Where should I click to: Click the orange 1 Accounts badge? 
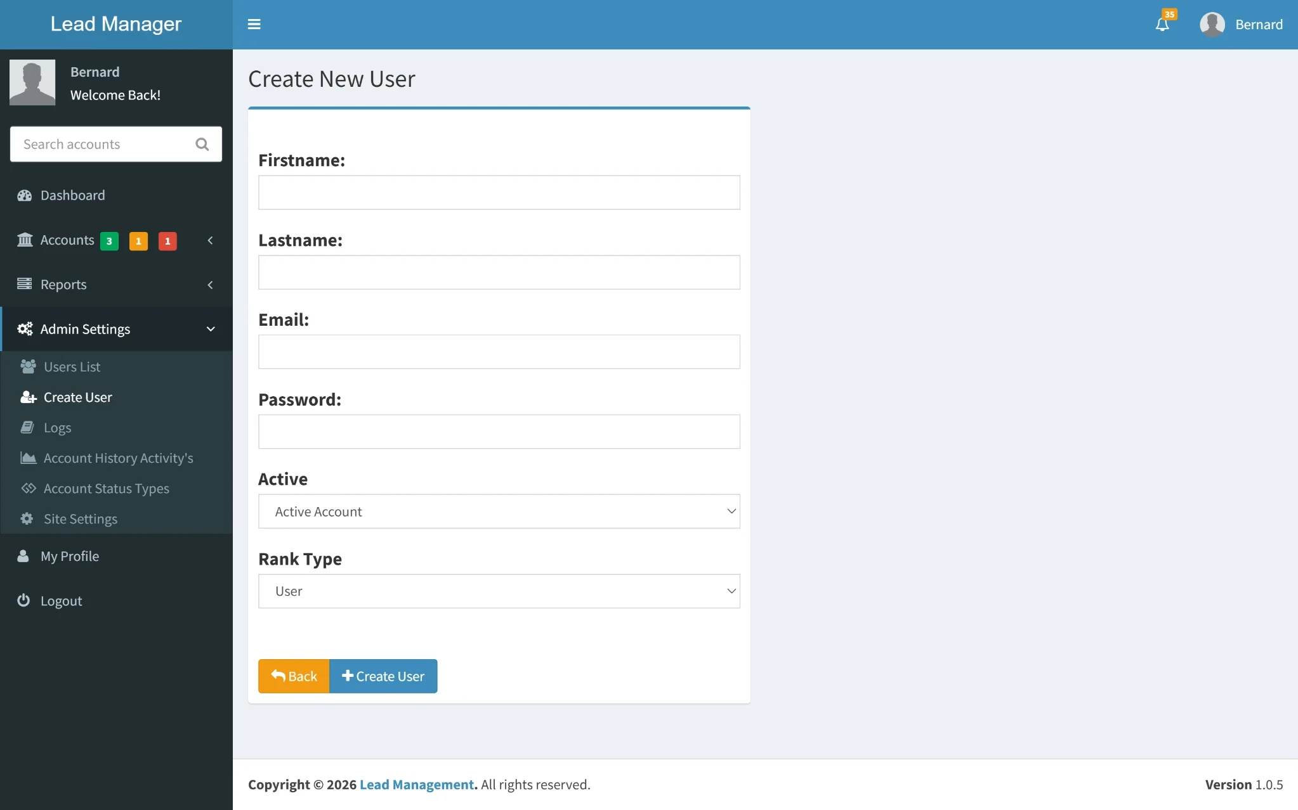[138, 241]
